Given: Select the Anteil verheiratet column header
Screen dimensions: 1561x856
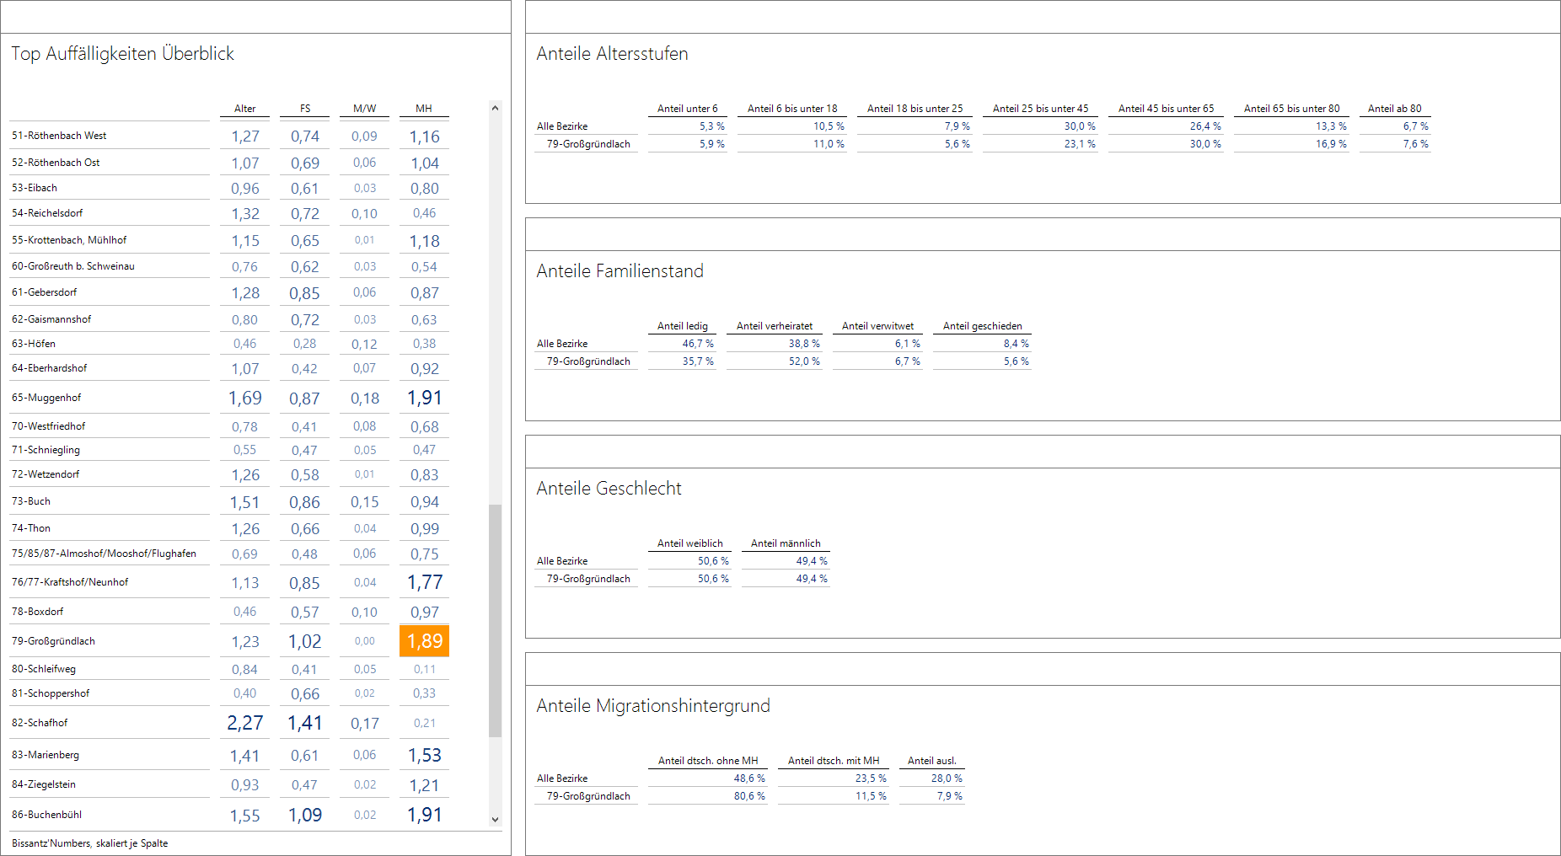Looking at the screenshot, I should click(x=774, y=326).
